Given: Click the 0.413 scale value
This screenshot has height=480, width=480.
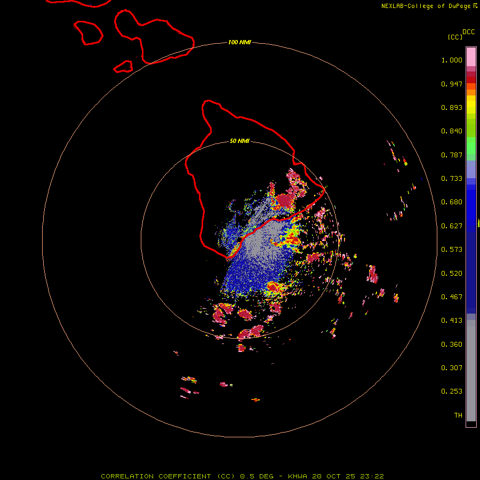Looking at the screenshot, I should pos(452,321).
